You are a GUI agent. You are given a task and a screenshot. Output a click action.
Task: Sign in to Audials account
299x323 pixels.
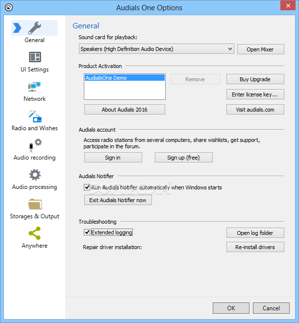point(113,158)
